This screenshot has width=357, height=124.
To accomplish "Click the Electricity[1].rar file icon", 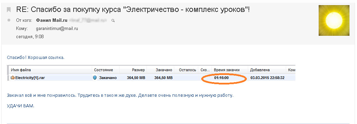I will (13, 78).
